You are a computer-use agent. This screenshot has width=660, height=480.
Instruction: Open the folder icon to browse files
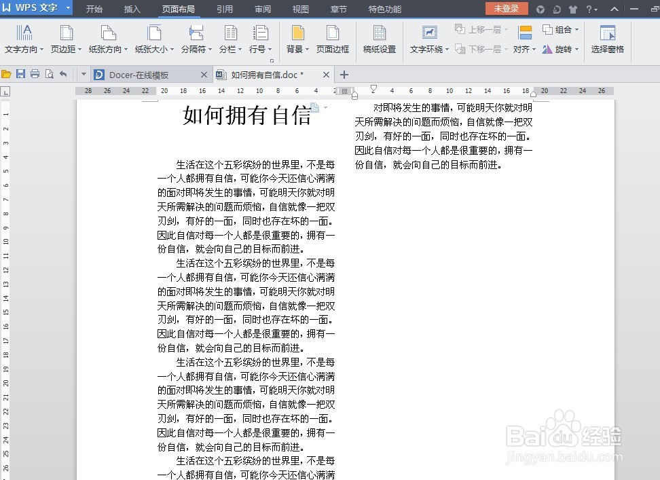pyautogui.click(x=7, y=75)
